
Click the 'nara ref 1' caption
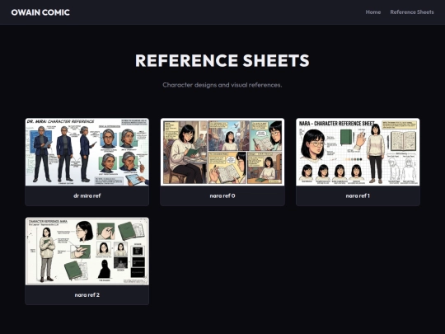coord(358,195)
